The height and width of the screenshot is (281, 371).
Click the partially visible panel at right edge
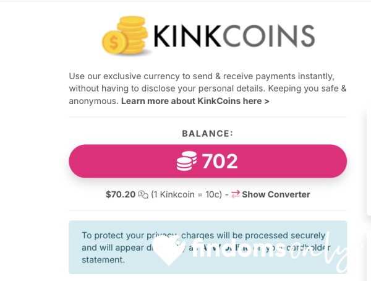pos(368,163)
